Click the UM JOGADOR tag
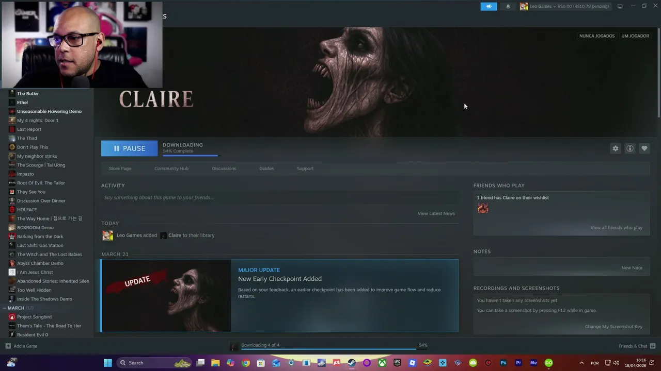This screenshot has height=371, width=661. click(x=635, y=36)
